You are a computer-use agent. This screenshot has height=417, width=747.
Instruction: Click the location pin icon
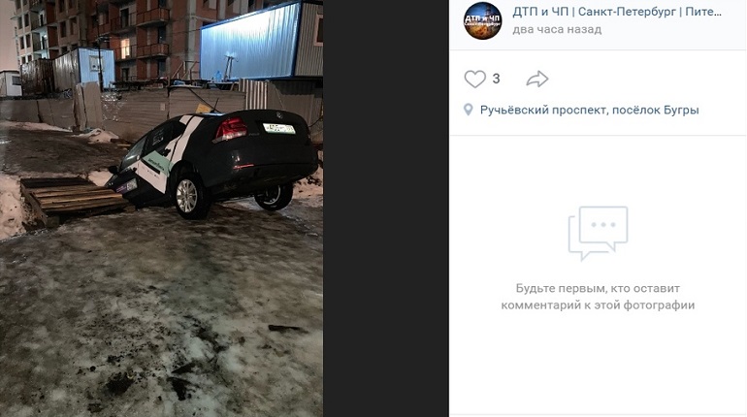pyautogui.click(x=469, y=110)
